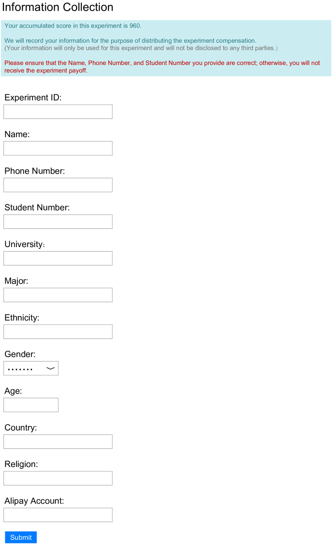Open the Gender dropdown

coord(31,368)
